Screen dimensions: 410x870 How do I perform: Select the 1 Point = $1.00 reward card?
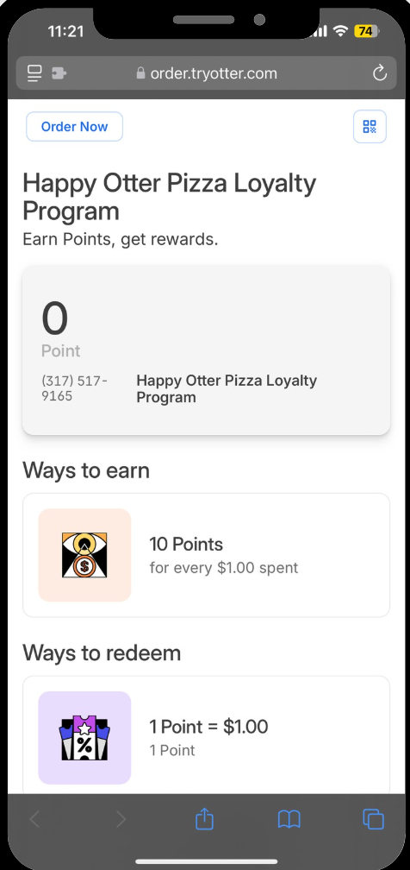206,735
